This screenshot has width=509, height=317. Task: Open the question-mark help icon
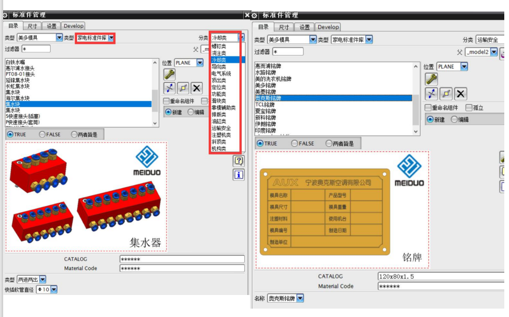(x=239, y=161)
